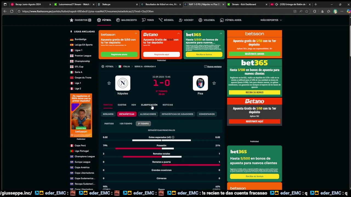351x197 pixels.
Task: Click top bet365 Reciba su bonus button
Action: 204,54
